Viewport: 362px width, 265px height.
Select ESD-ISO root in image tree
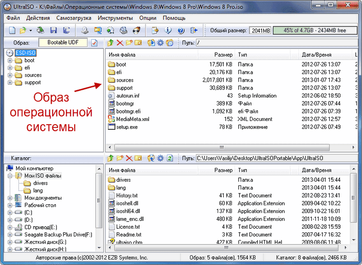pos(26,53)
